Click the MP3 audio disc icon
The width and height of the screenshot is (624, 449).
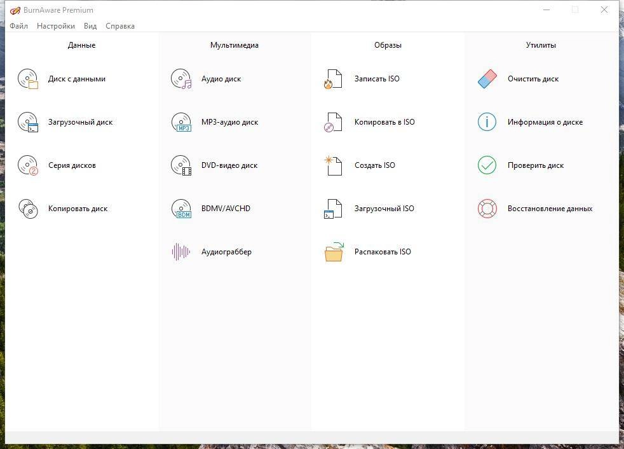point(181,122)
